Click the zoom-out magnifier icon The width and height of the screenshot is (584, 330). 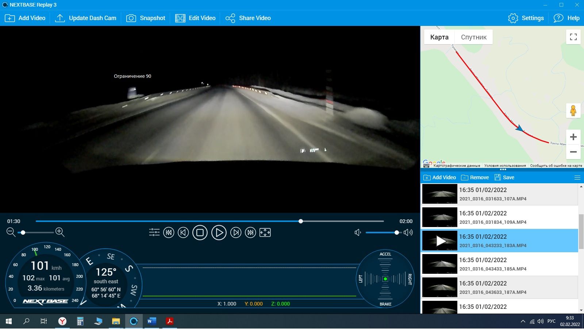11,232
